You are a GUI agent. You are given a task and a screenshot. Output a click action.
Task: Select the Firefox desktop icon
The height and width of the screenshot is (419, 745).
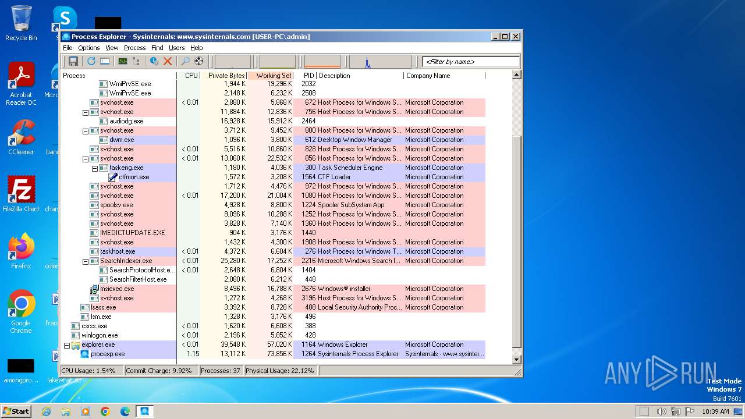[21, 251]
